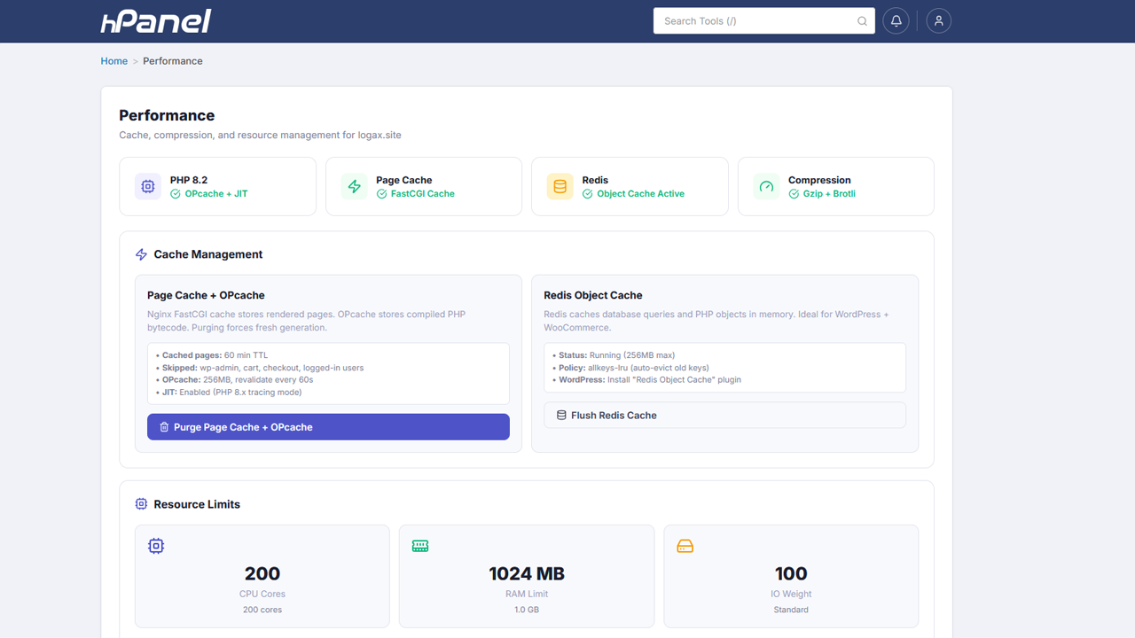Click the Page Cache card title
The width and height of the screenshot is (1135, 638).
[404, 180]
